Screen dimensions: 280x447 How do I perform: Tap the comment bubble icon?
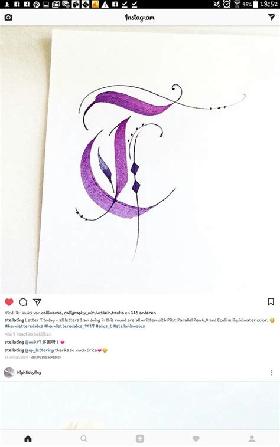point(23,302)
